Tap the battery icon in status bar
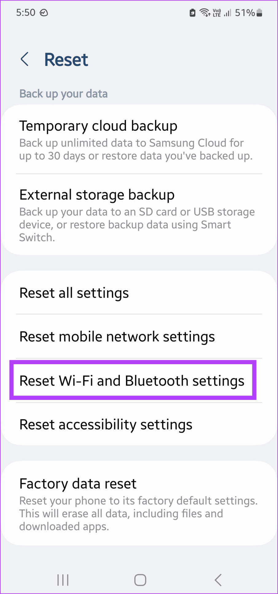The width and height of the screenshot is (278, 594). pyautogui.click(x=260, y=13)
